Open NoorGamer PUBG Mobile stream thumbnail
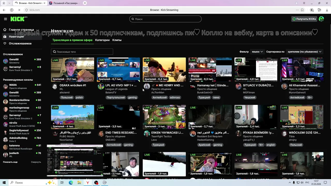331x186 pixels. pyautogui.click(x=72, y=117)
